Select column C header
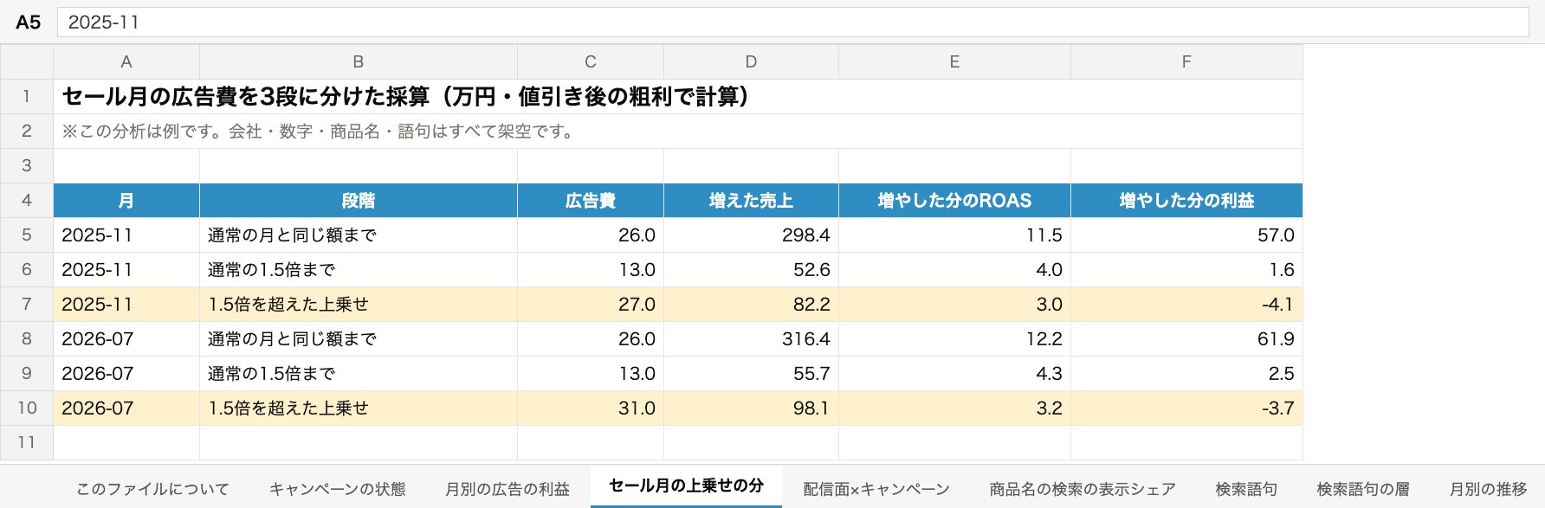1545x508 pixels. (591, 62)
